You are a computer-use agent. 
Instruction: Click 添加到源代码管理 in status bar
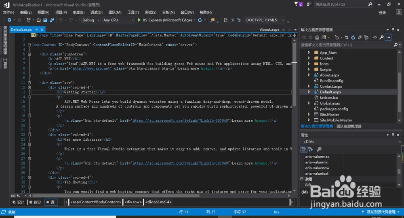tap(381, 212)
